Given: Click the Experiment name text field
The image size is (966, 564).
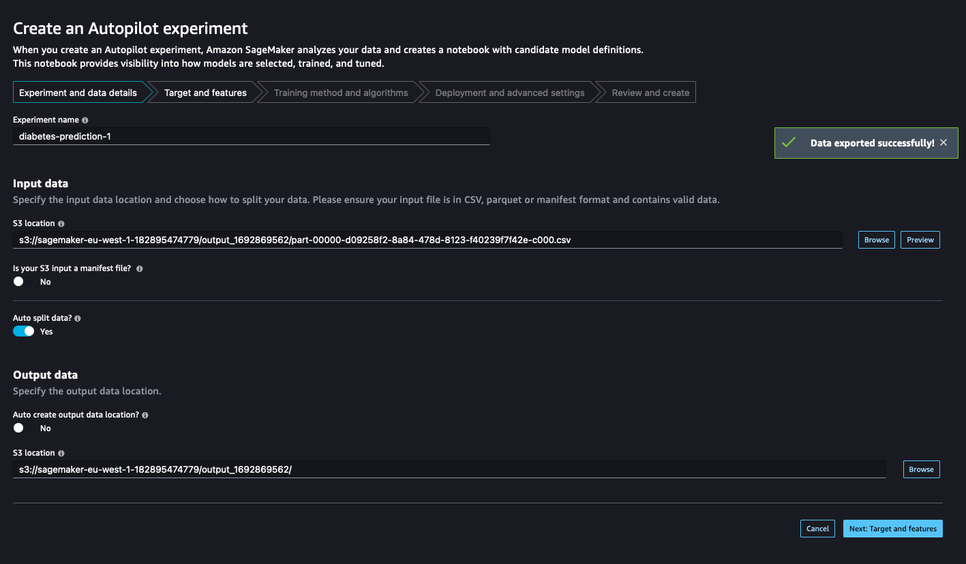Looking at the screenshot, I should click(251, 136).
